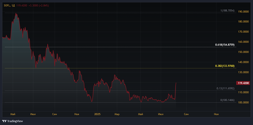The height and width of the screenshot is (125, 253).
Task: Click the 2025 year marker on time axis
Action: pyautogui.click(x=97, y=114)
